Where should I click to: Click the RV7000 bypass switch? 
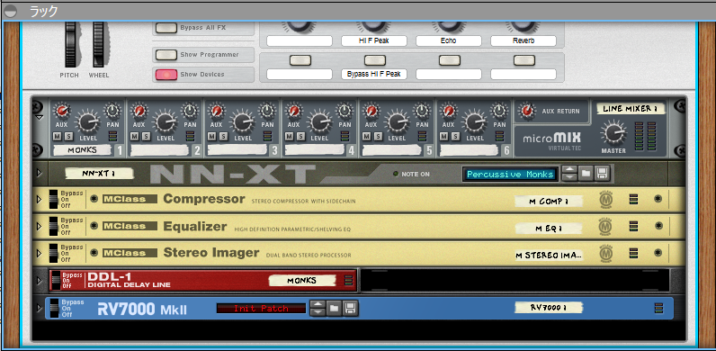click(x=54, y=308)
